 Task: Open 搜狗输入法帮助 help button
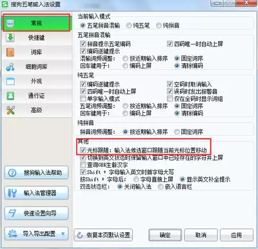[37, 173]
